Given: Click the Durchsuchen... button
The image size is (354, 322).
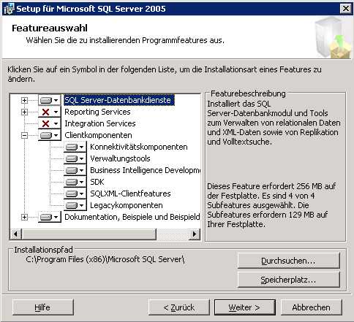Looking at the screenshot, I should pyautogui.click(x=288, y=261).
